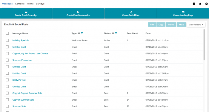Click the Type filter funnel icon

point(82,33)
